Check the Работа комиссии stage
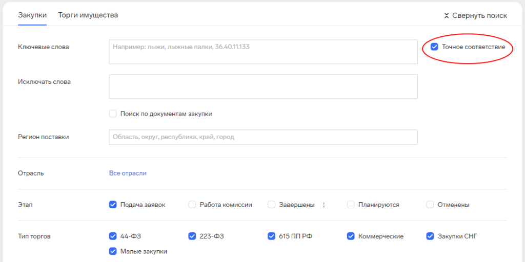The image size is (525, 262). pyautogui.click(x=192, y=205)
